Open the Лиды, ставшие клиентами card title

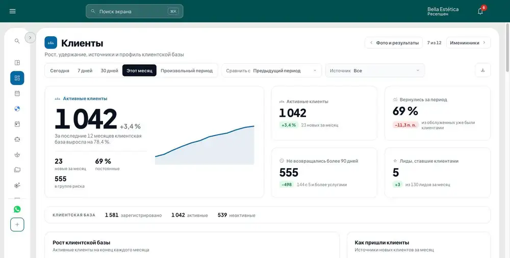[429, 161]
